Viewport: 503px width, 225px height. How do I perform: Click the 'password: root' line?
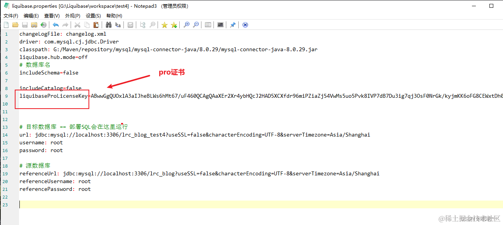[41, 150]
